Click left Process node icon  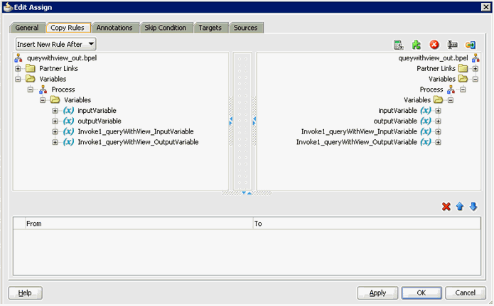point(43,89)
